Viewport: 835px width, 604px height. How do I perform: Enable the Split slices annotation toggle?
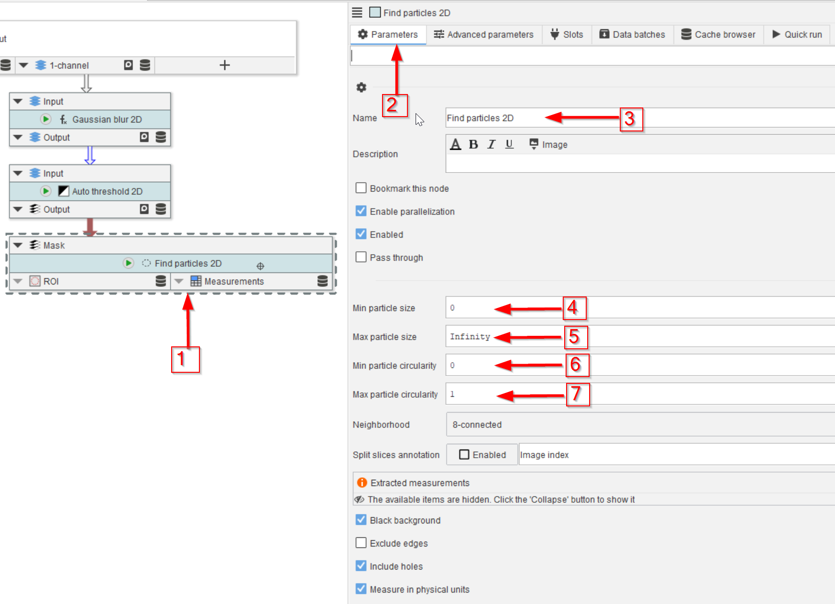tap(482, 454)
